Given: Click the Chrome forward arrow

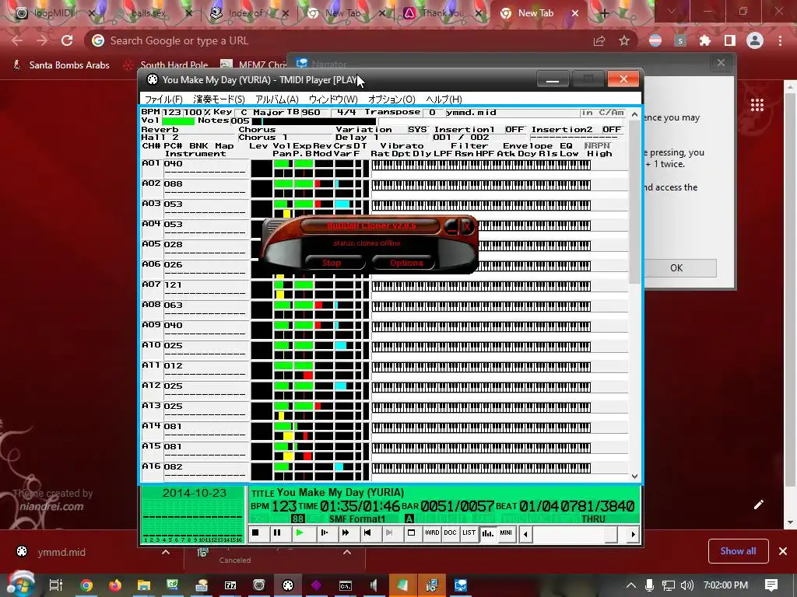Looking at the screenshot, I should coord(42,40).
